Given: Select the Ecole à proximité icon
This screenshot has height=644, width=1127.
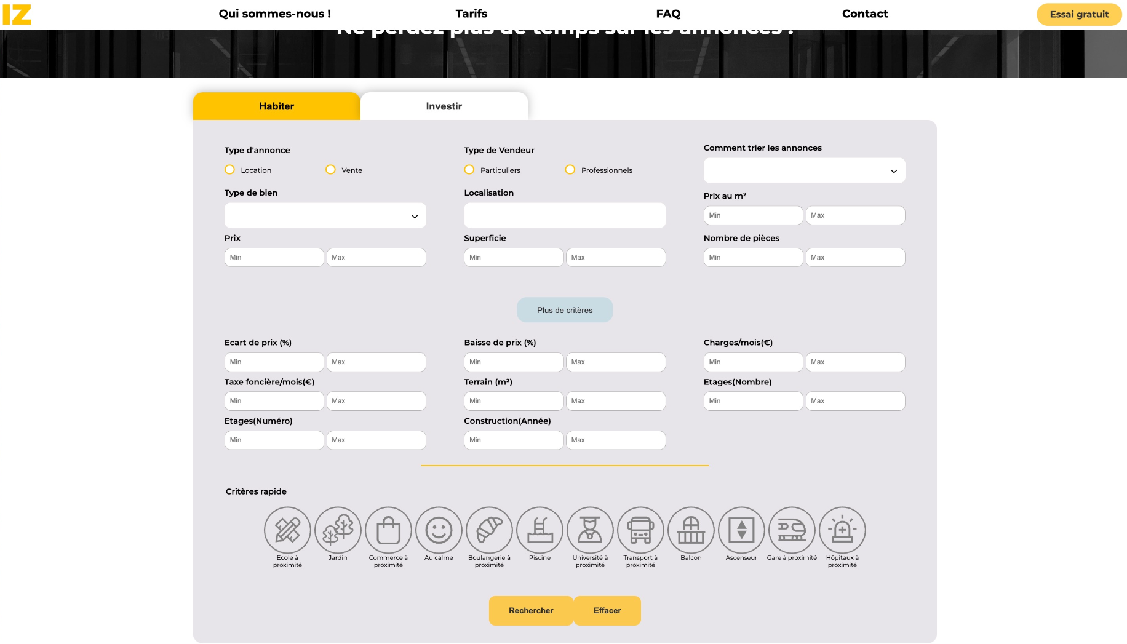Looking at the screenshot, I should (287, 530).
